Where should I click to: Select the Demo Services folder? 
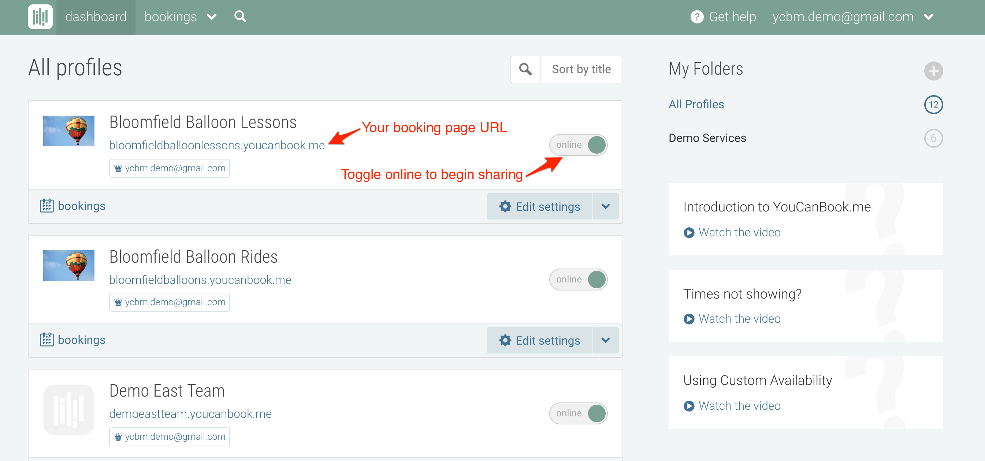point(707,138)
